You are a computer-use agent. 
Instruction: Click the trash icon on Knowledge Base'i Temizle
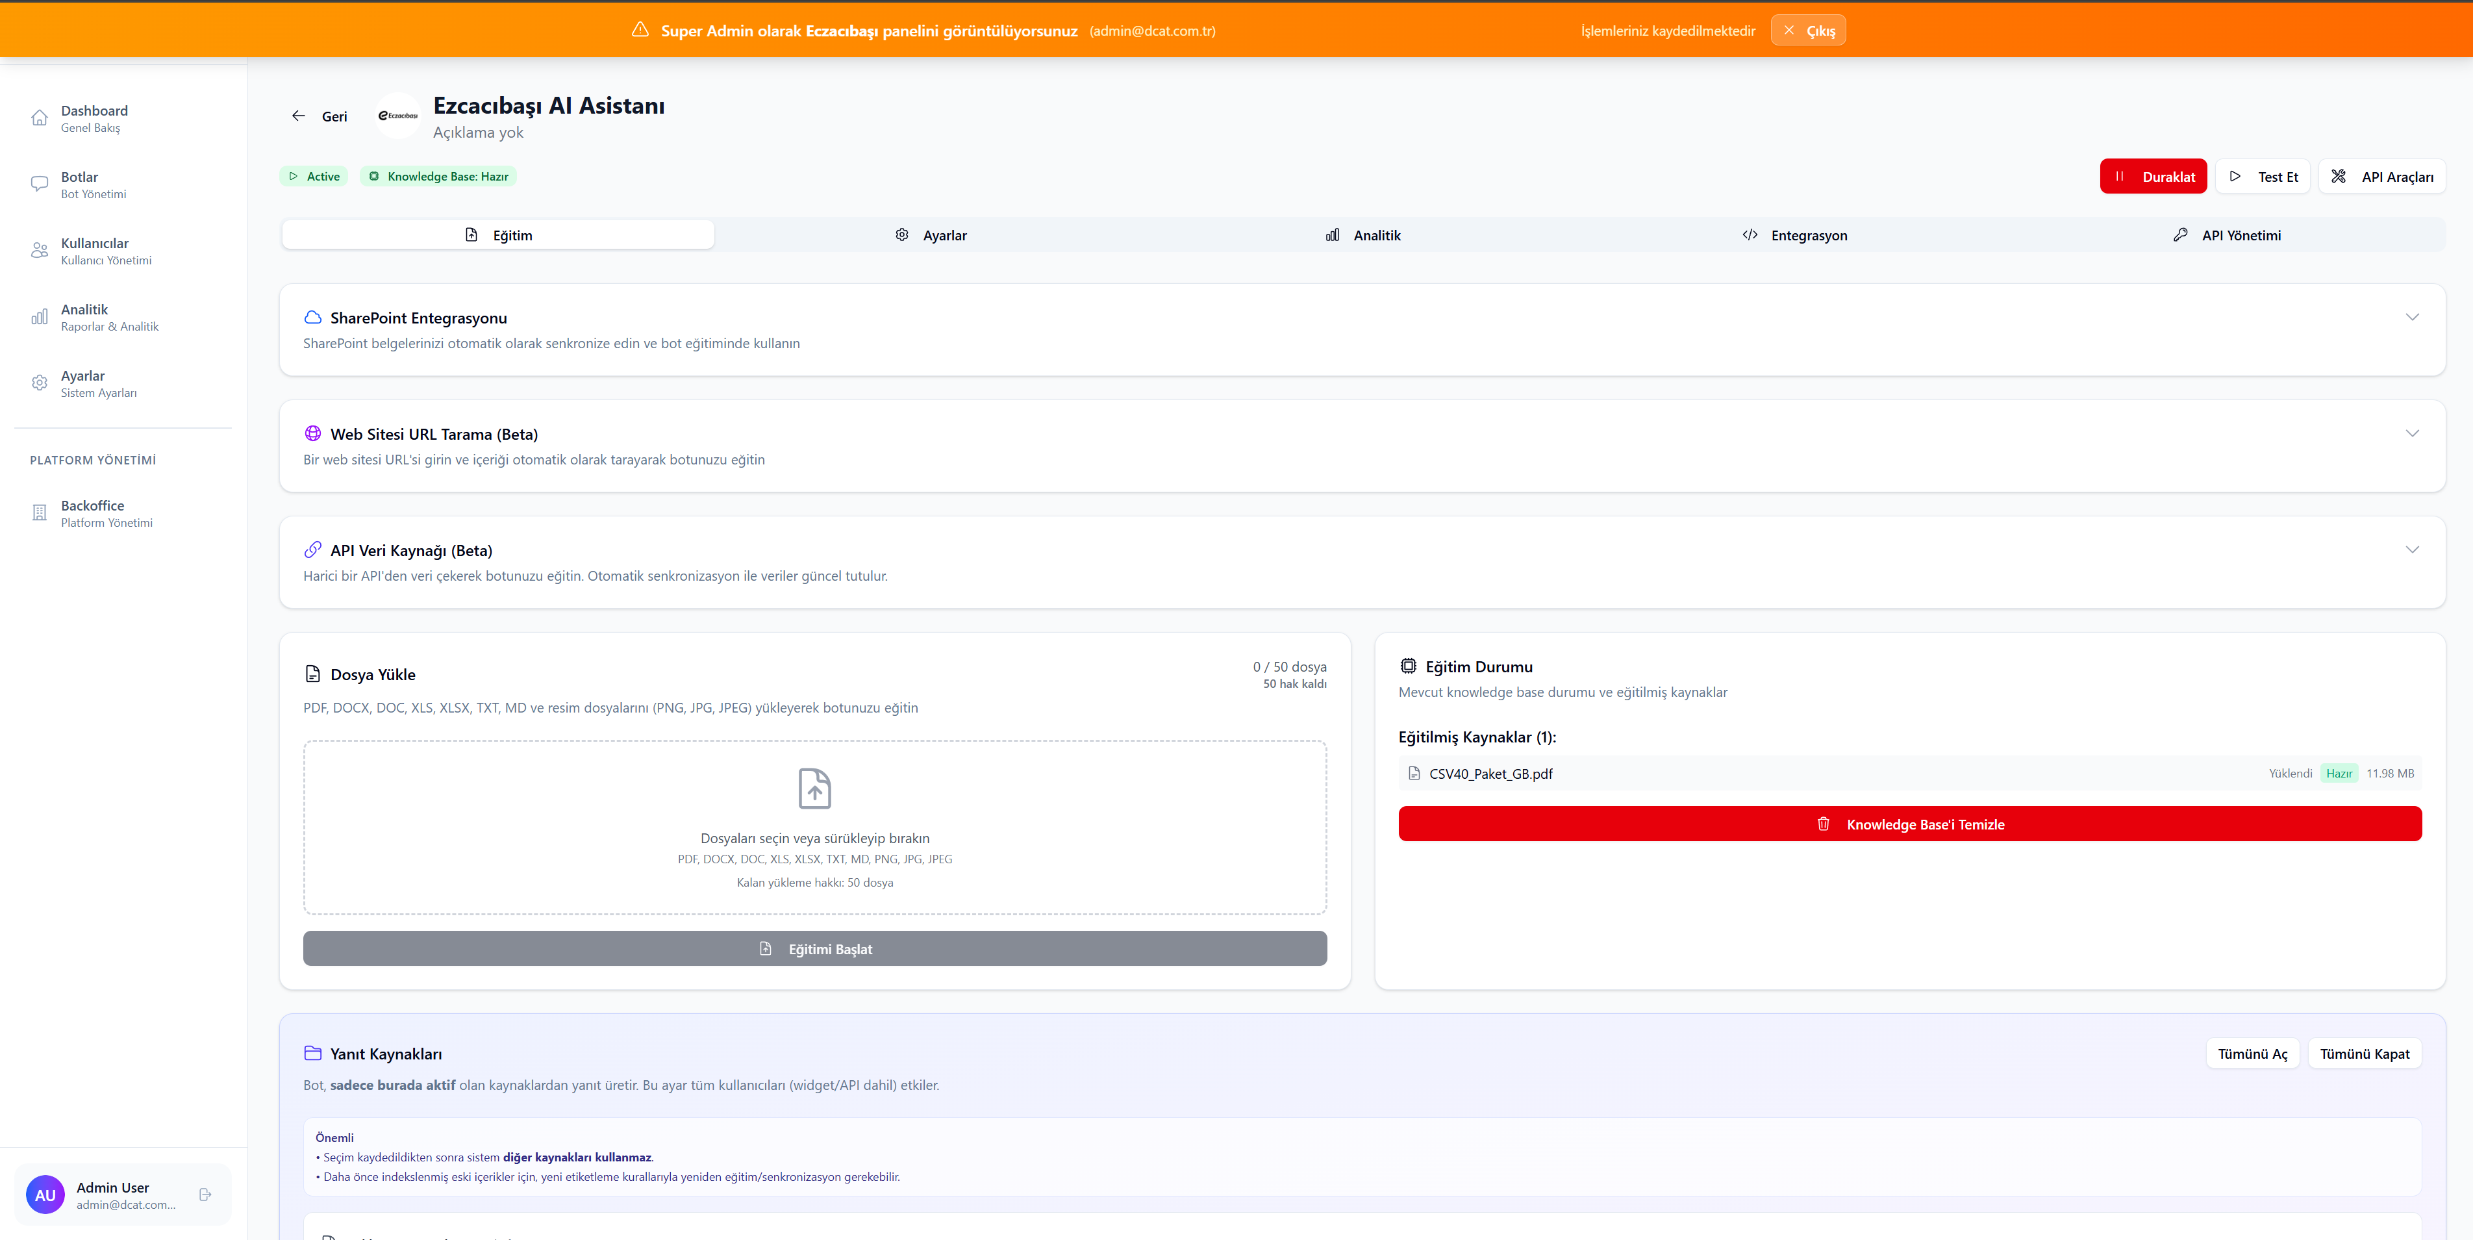1823,824
